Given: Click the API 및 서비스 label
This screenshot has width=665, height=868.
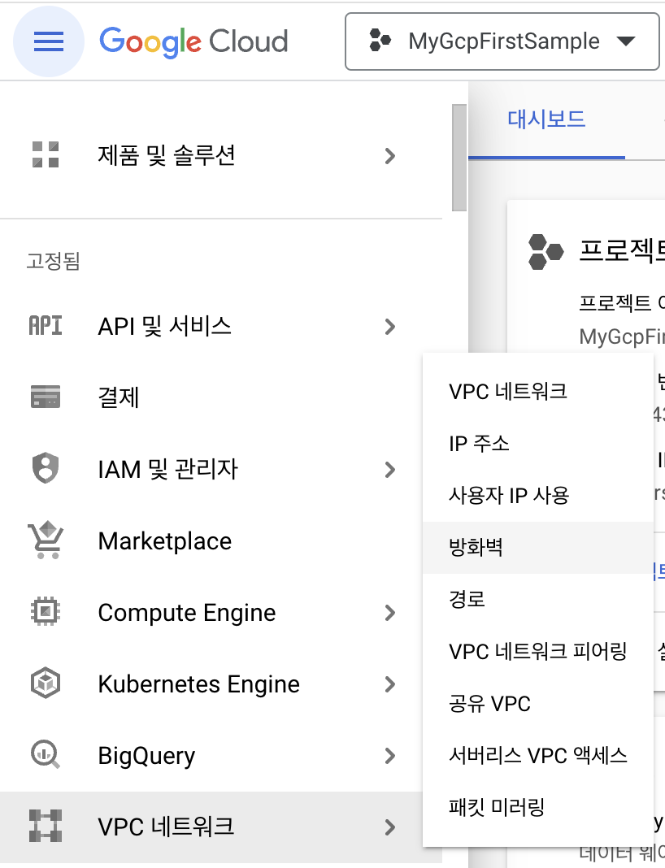Looking at the screenshot, I should tap(164, 326).
